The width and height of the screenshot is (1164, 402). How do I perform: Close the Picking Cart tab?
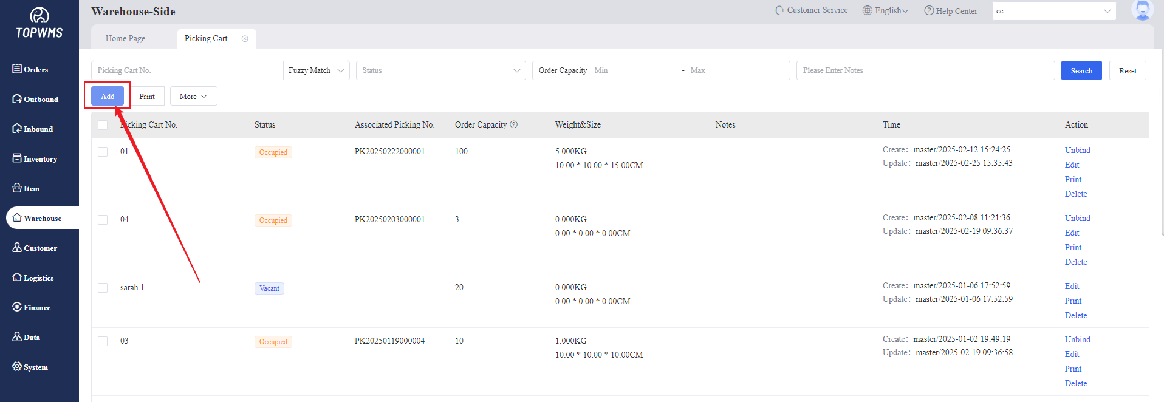click(x=245, y=39)
